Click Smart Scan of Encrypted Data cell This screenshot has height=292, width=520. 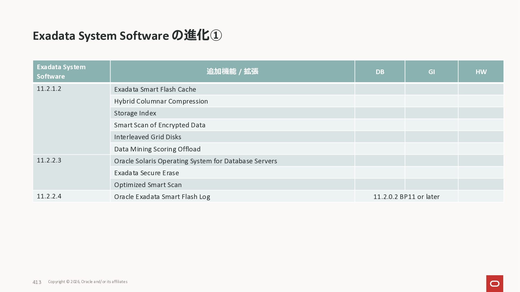(160, 125)
